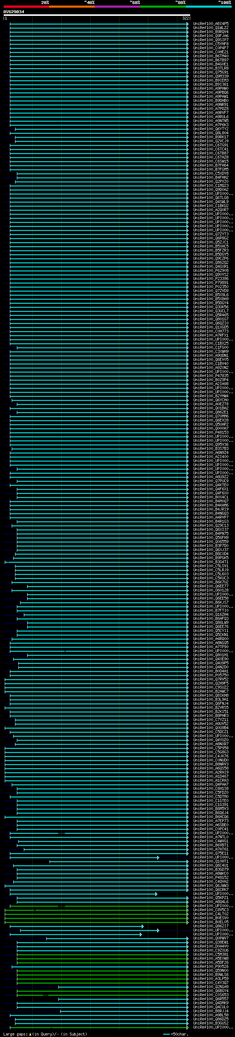Viewport: 235px width, 1037px height.
Task: Click UniRef100_A9NR91 entry
Action: pos(211,104)
